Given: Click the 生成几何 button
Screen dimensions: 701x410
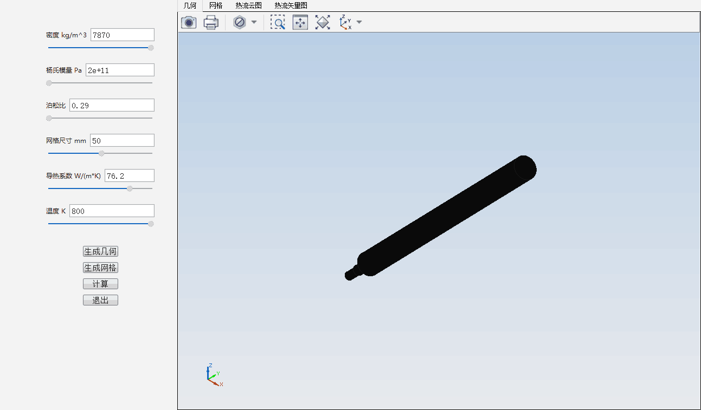Looking at the screenshot, I should coord(100,251).
